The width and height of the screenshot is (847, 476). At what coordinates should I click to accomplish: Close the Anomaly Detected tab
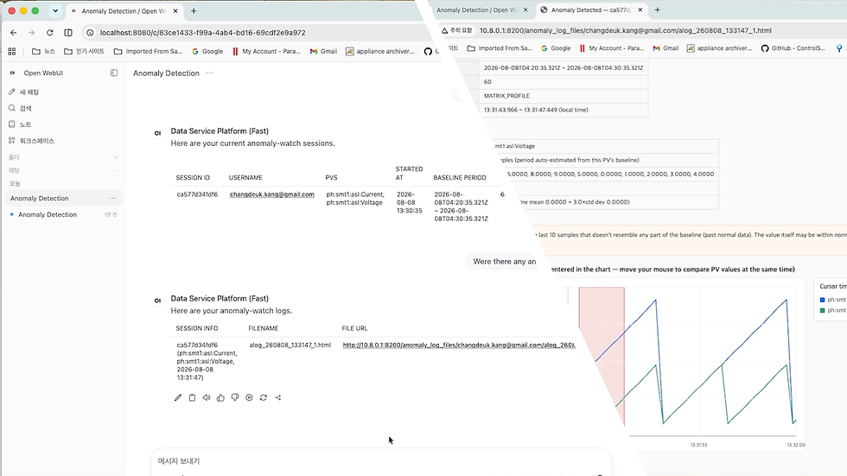tap(640, 10)
